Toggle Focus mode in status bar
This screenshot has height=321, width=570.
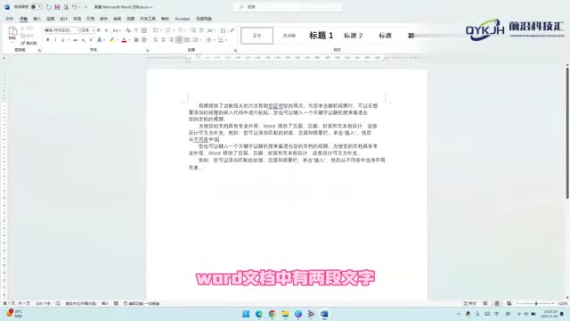(469, 303)
